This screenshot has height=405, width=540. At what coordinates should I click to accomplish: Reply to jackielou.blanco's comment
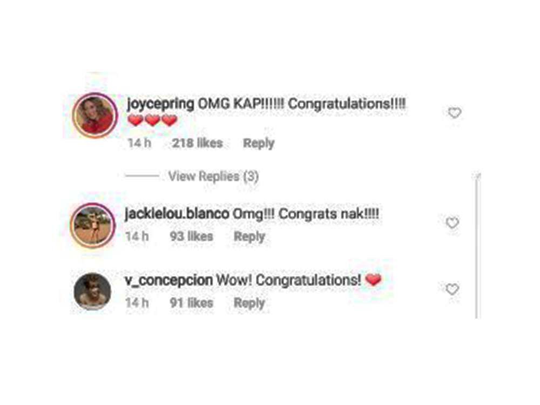tap(249, 237)
